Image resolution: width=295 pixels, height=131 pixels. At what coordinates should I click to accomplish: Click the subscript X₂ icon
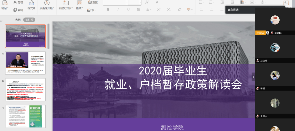169,10
